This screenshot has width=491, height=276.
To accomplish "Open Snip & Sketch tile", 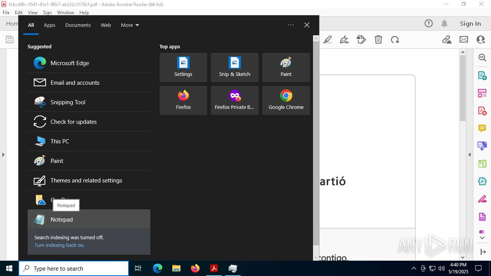I will (235, 67).
